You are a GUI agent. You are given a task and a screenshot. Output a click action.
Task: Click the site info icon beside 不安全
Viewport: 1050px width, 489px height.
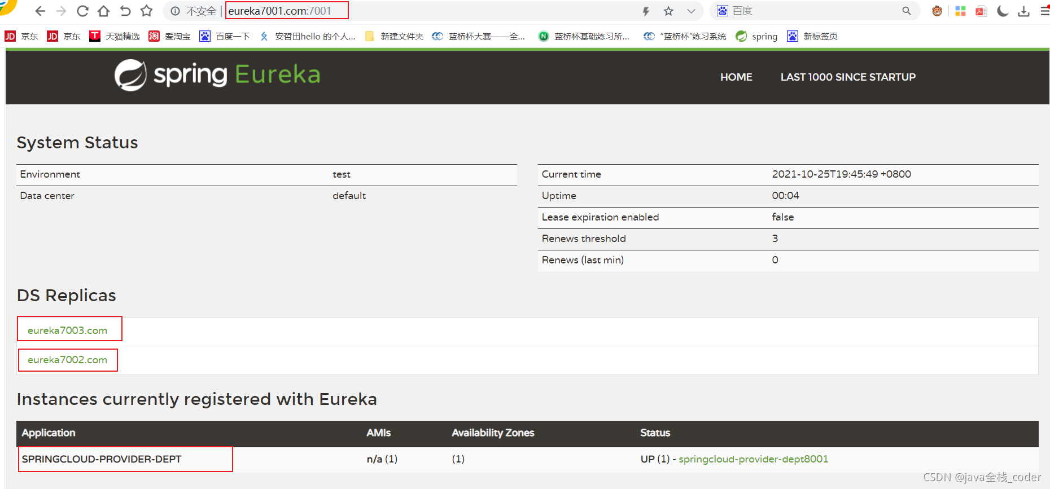[x=176, y=11]
